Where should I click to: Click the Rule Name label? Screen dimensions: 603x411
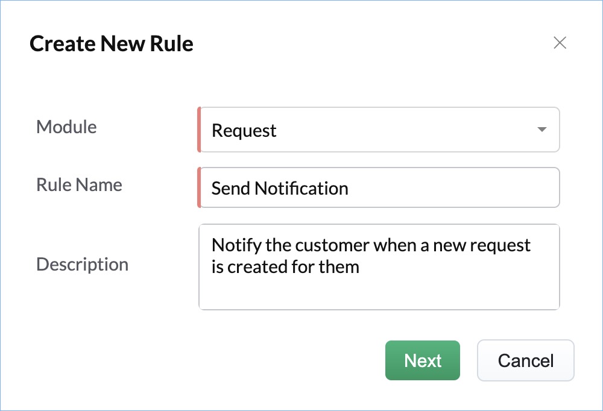[x=79, y=184]
